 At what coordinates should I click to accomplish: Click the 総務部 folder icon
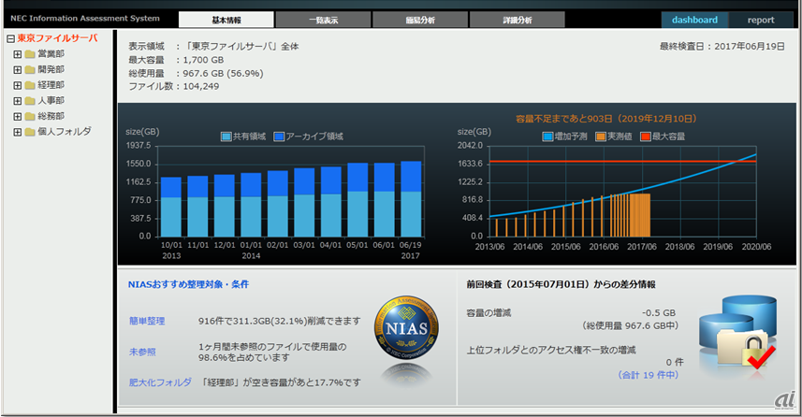click(30, 117)
